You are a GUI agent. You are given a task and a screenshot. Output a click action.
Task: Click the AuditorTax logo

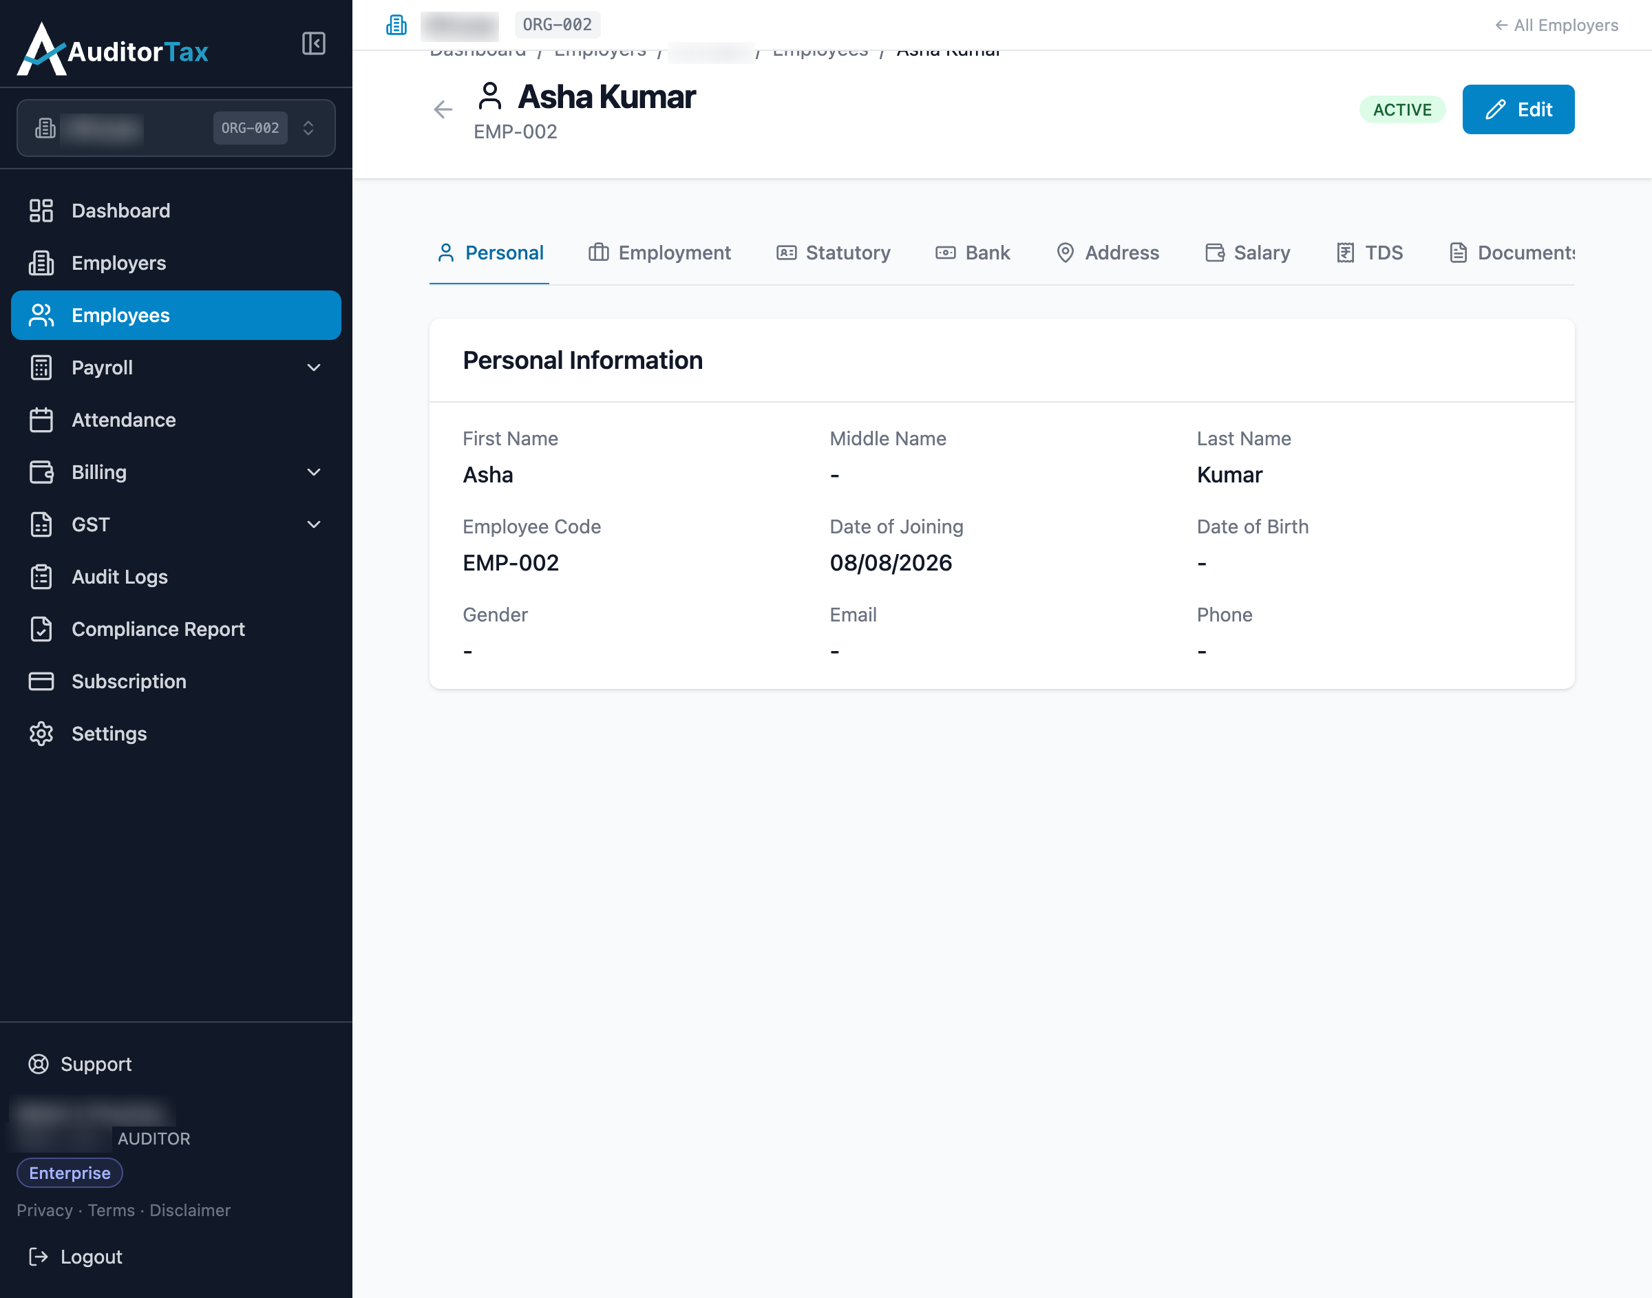point(112,50)
